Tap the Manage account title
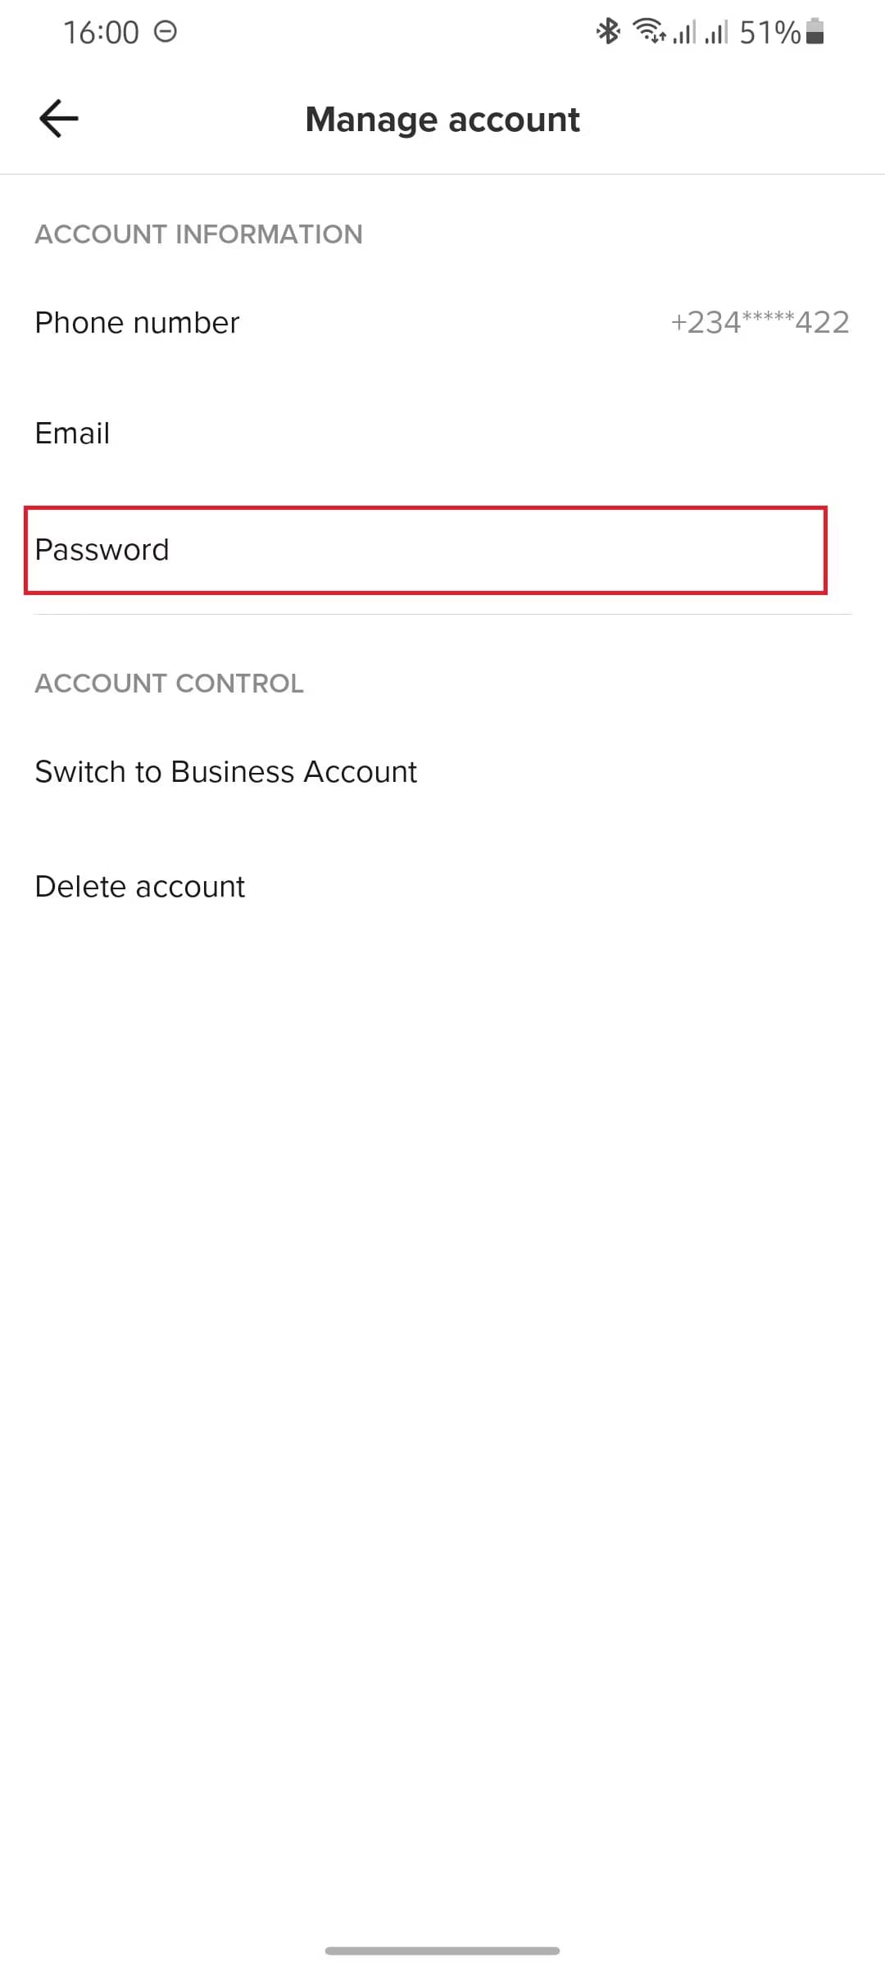 [x=442, y=120]
